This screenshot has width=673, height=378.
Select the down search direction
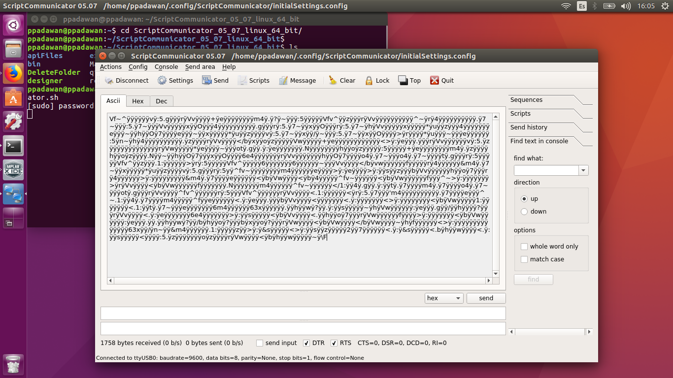(x=524, y=212)
